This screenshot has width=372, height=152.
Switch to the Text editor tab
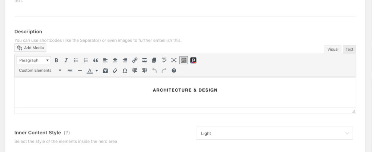click(349, 50)
